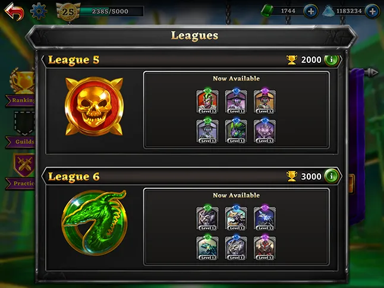This screenshot has width=384, height=288.
Task: Click the red back arrow icon
Action: [x=14, y=11]
